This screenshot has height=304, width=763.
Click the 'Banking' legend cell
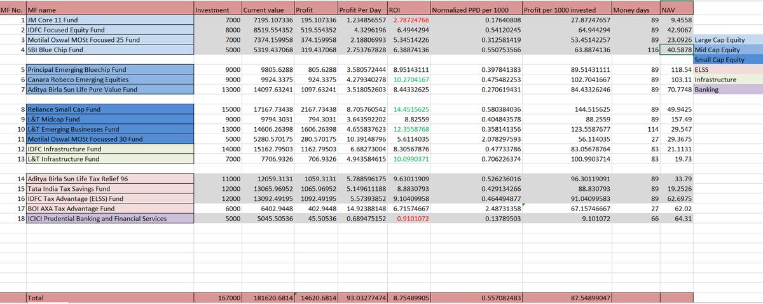tap(728, 90)
